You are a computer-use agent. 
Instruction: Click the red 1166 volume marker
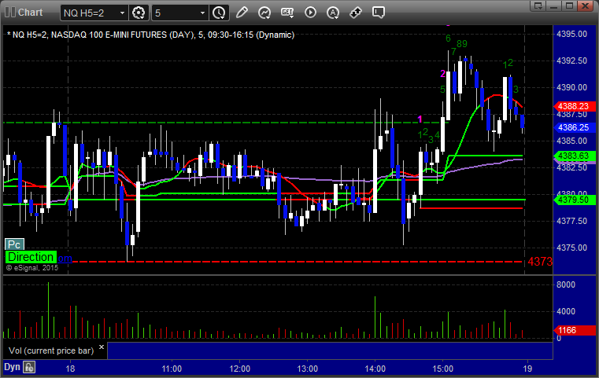(x=575, y=330)
